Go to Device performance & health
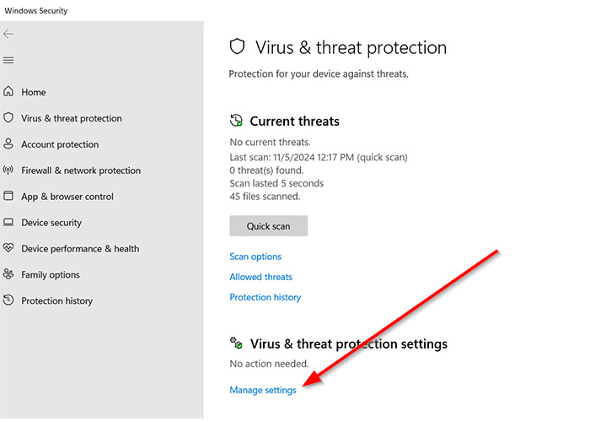This screenshot has width=590, height=422. (x=80, y=249)
